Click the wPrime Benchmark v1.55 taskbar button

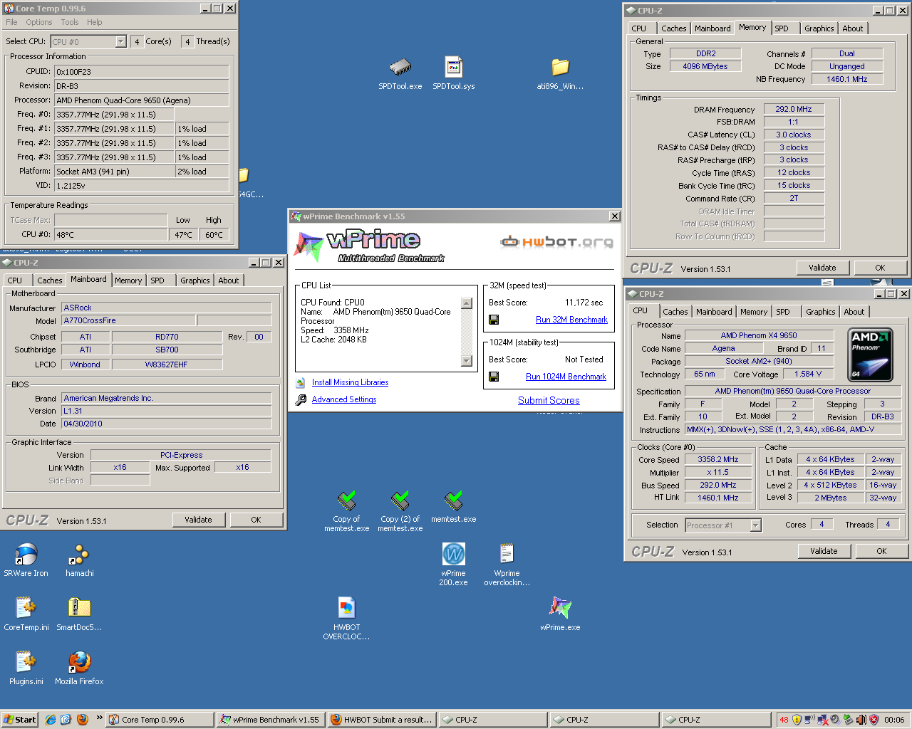click(271, 720)
